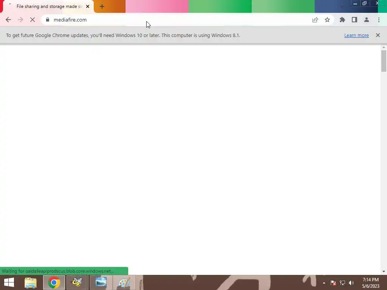
Task: Open the site lock security info icon
Action: [48, 20]
